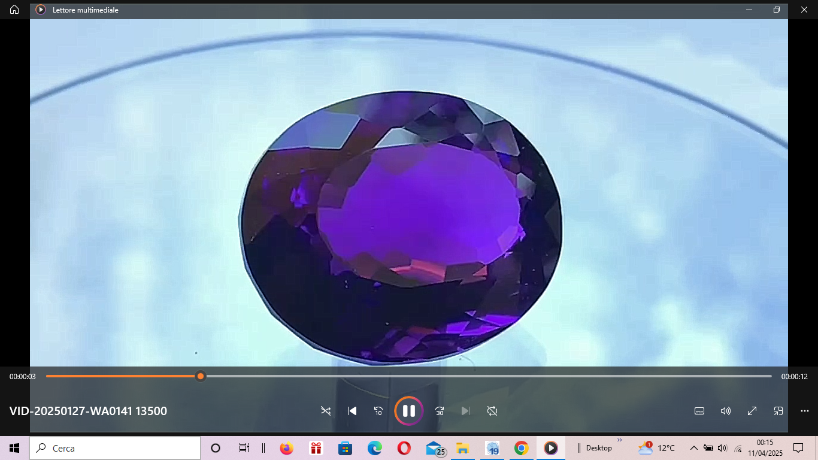
Task: Open the volume control
Action: click(x=726, y=411)
